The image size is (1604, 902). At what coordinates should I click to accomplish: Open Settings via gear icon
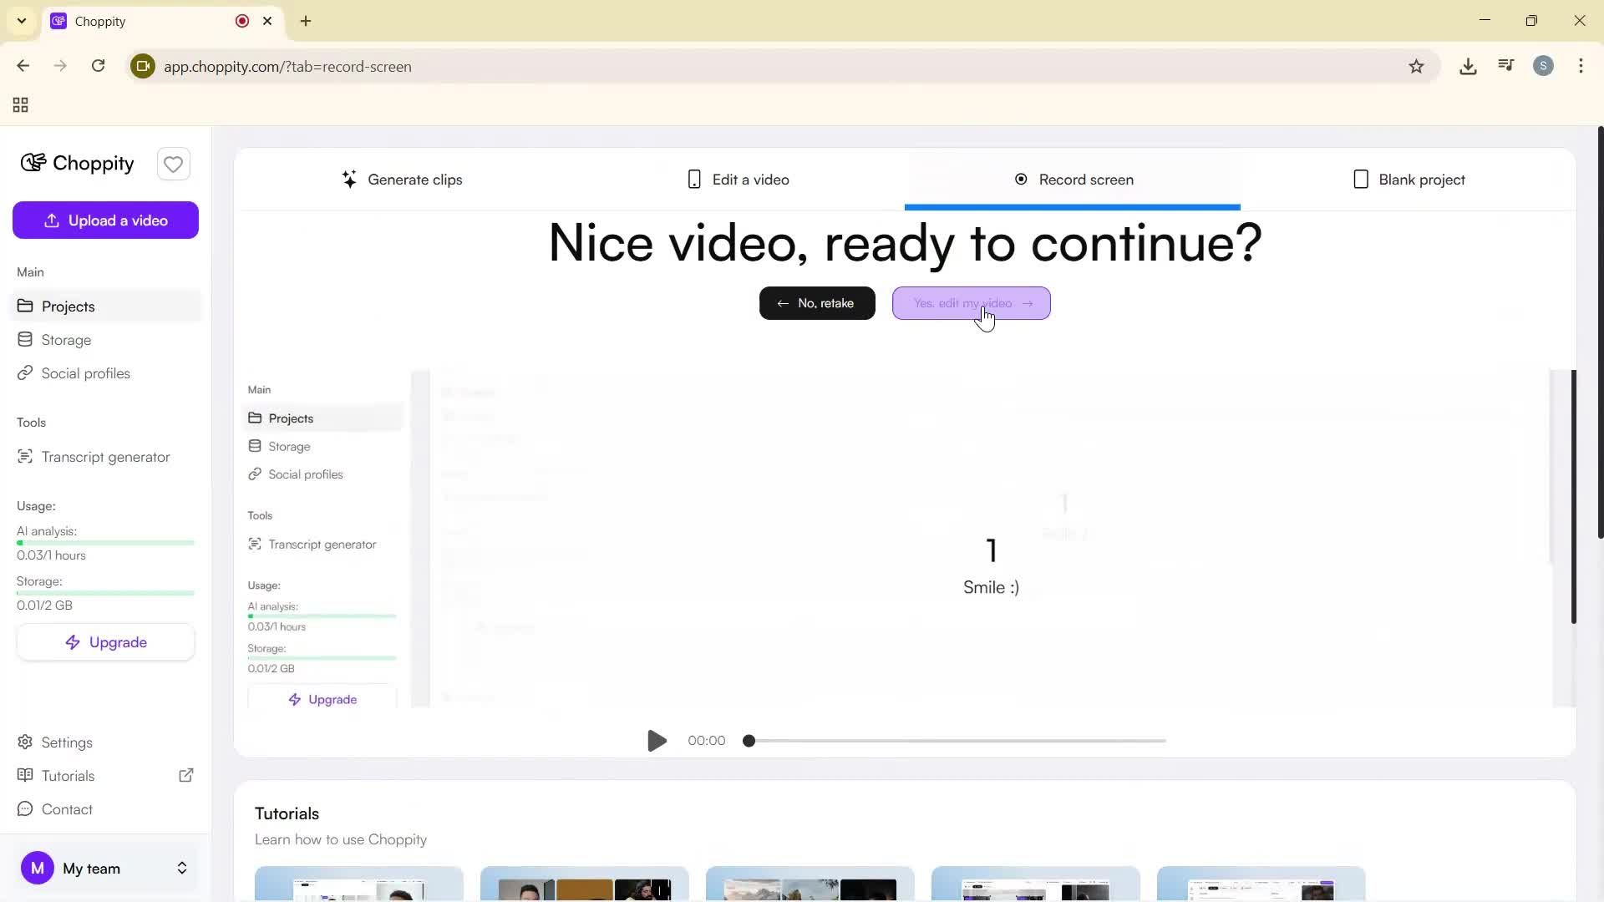point(24,742)
